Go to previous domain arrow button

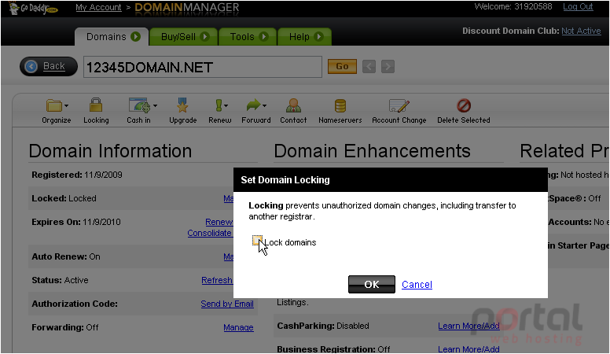[x=369, y=67]
